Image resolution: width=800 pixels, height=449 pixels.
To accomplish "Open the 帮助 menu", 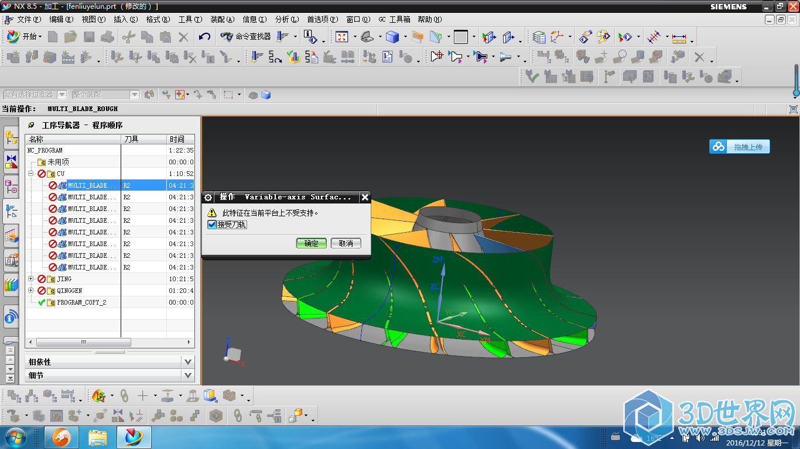I will click(x=429, y=19).
